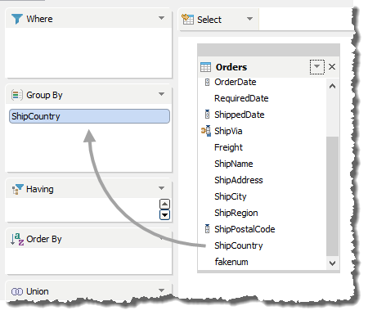Click the Select header label
This screenshot has height=315, width=368.
pyautogui.click(x=209, y=20)
